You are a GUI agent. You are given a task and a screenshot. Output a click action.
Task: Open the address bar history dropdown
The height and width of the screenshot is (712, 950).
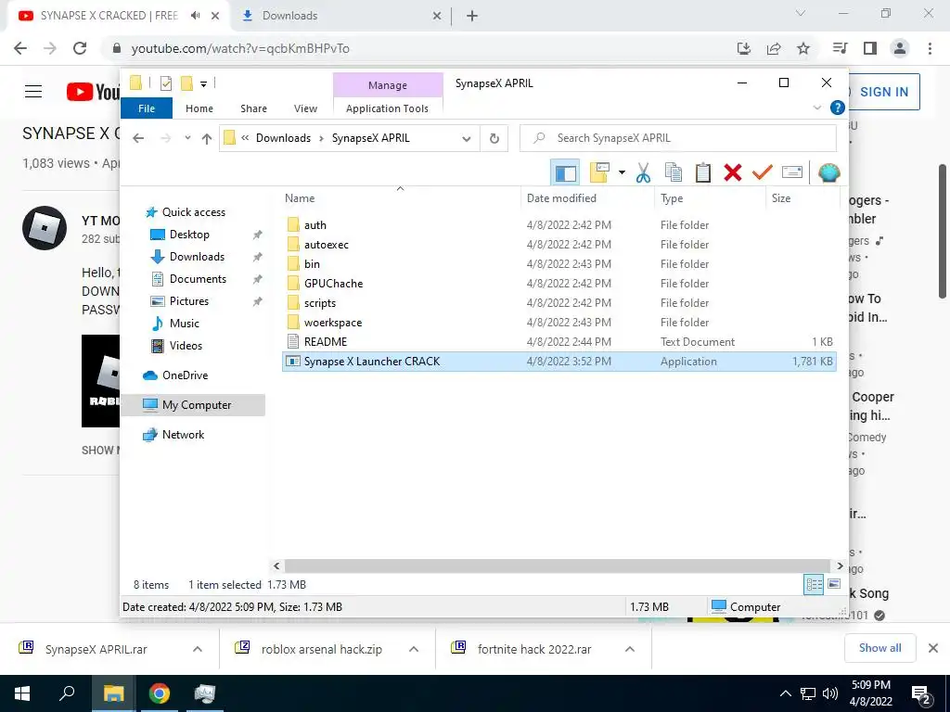[467, 139]
